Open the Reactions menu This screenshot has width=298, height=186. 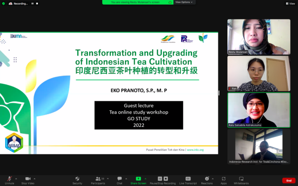tap(207, 179)
